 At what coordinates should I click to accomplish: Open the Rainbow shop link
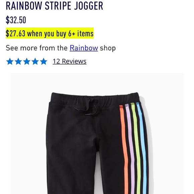pos(84,48)
